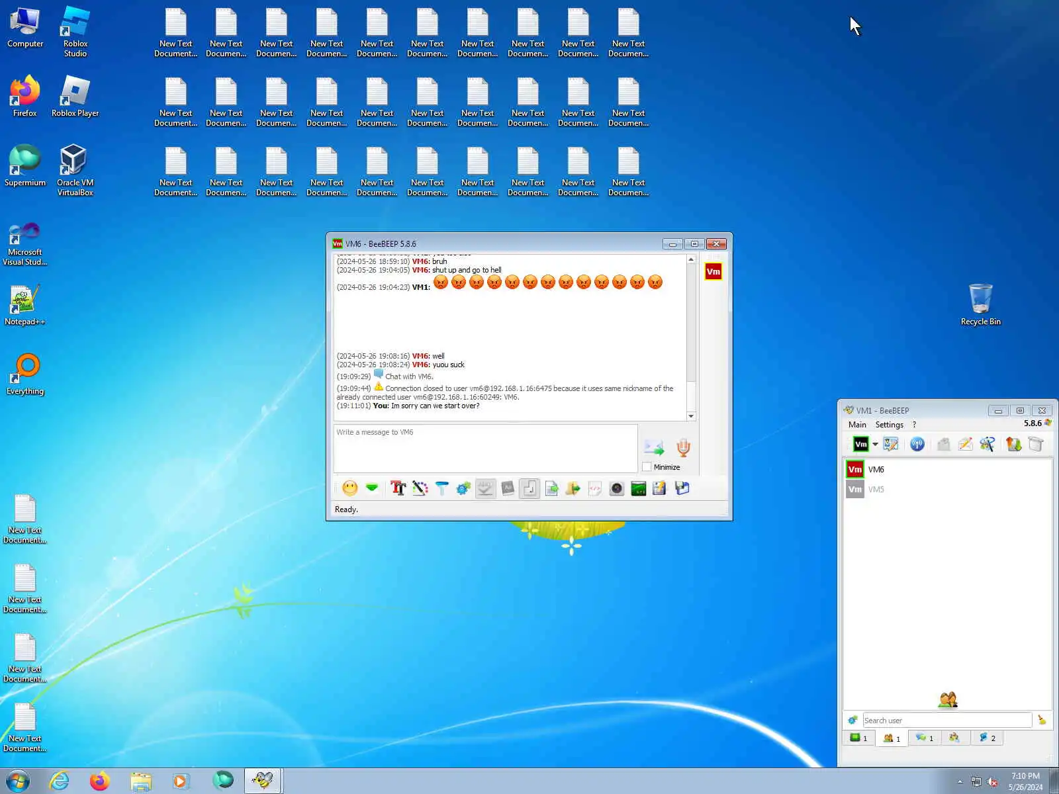Open the Settings menu in VM1 BeeBEEP

[x=889, y=425]
